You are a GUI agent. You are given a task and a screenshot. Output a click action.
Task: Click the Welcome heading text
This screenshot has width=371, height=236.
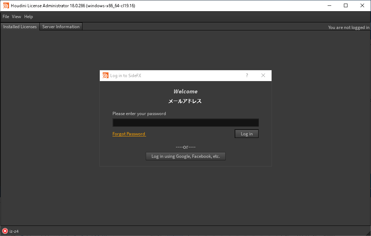(185, 92)
